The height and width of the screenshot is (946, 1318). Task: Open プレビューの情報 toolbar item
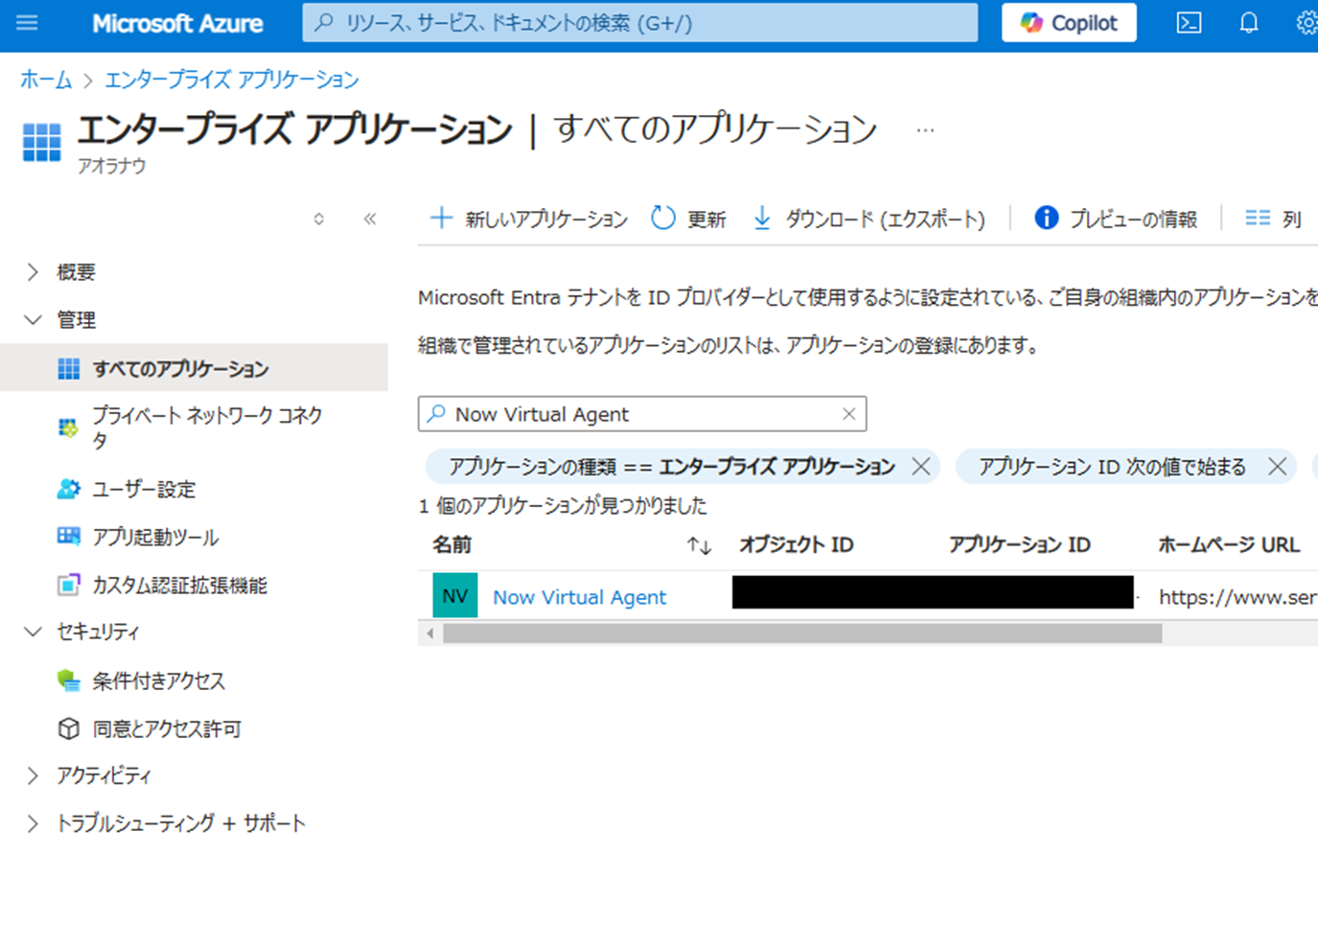point(1116,219)
